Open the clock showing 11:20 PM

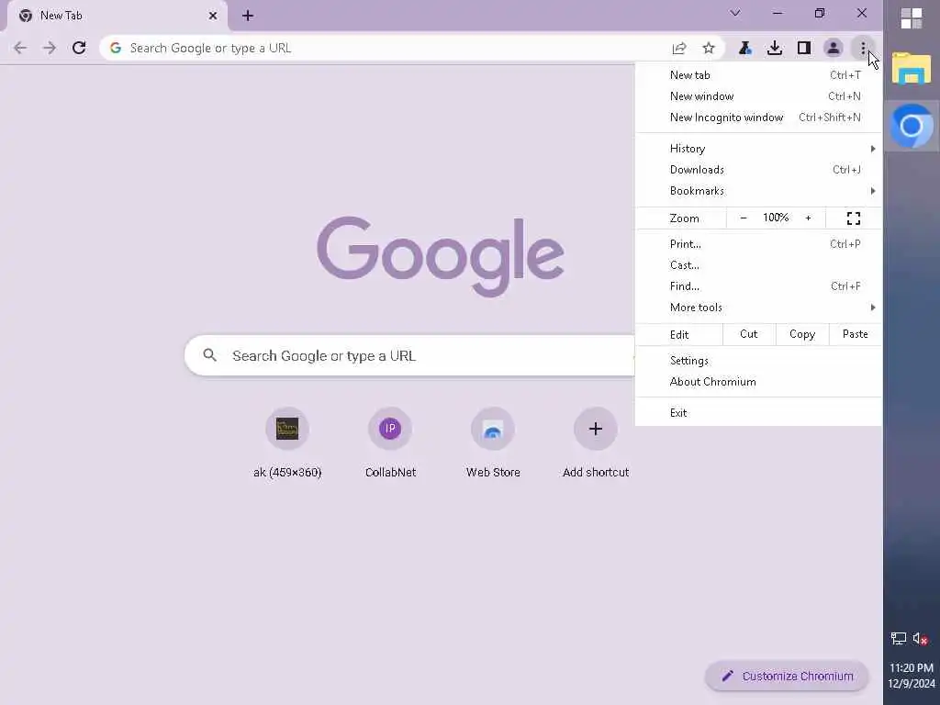click(x=912, y=676)
